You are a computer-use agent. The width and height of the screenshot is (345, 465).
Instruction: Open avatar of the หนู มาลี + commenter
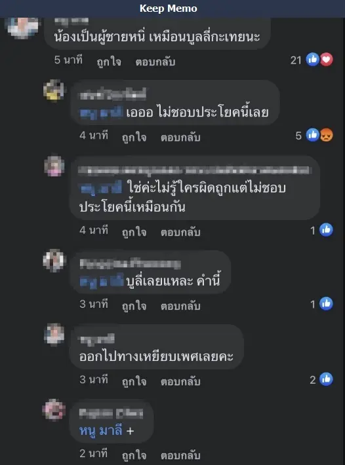(x=54, y=410)
